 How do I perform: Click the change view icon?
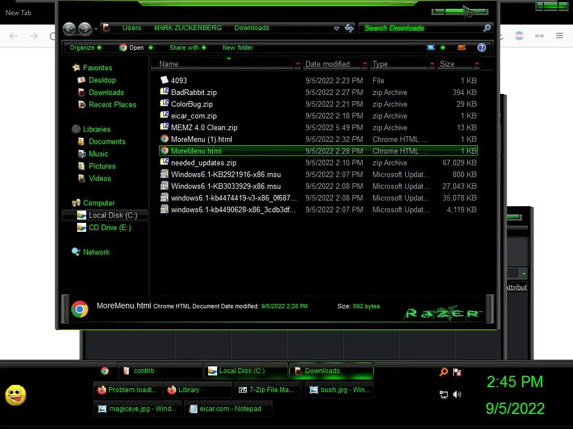click(x=431, y=47)
